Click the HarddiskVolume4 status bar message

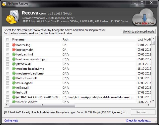66,112
